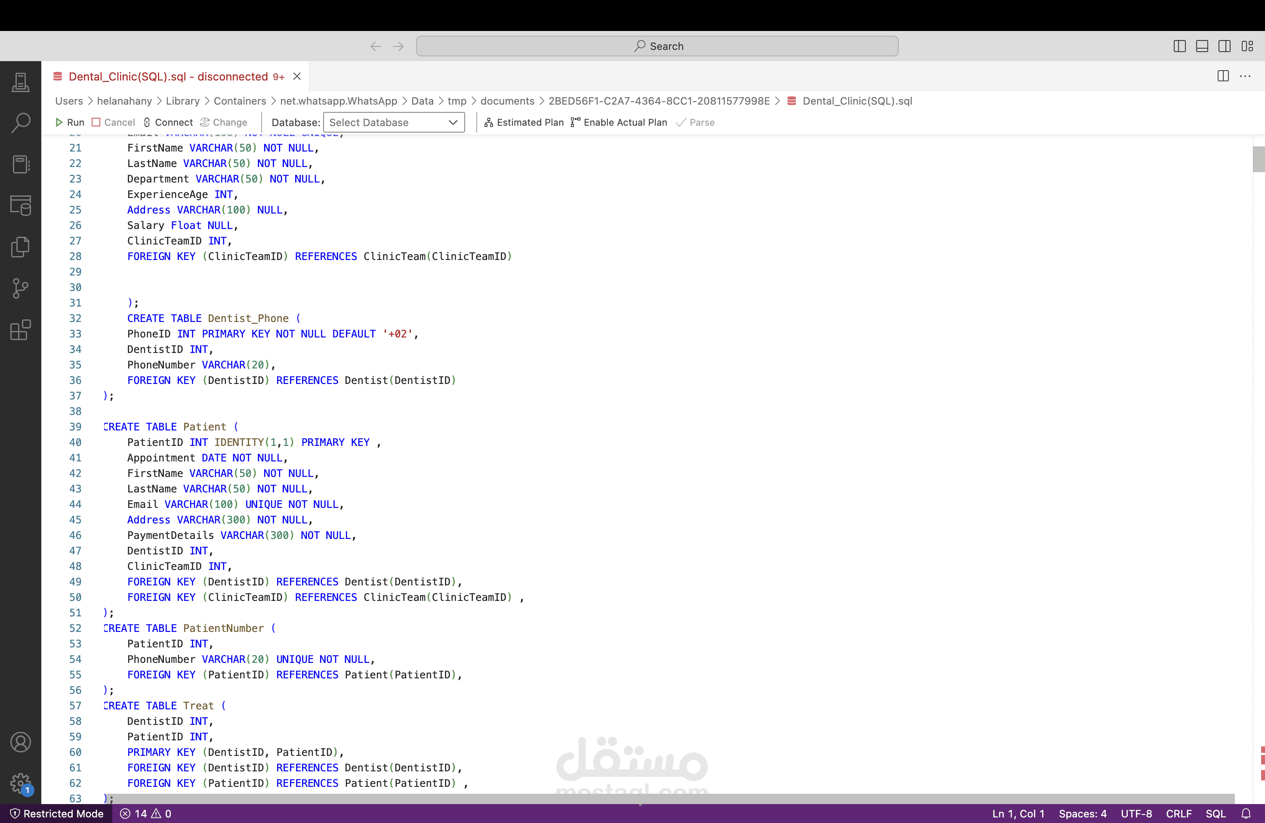Open the Notebooks view icon
Image resolution: width=1265 pixels, height=823 pixels.
tap(20, 164)
